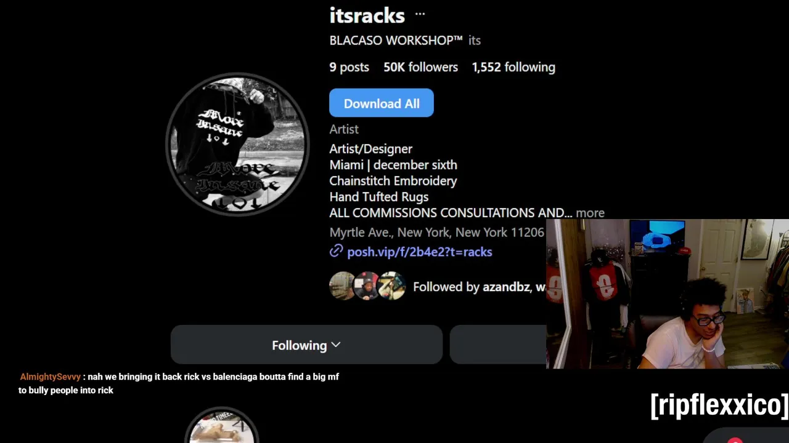Click the dark button right of Following
This screenshot has width=789, height=443.
498,345
